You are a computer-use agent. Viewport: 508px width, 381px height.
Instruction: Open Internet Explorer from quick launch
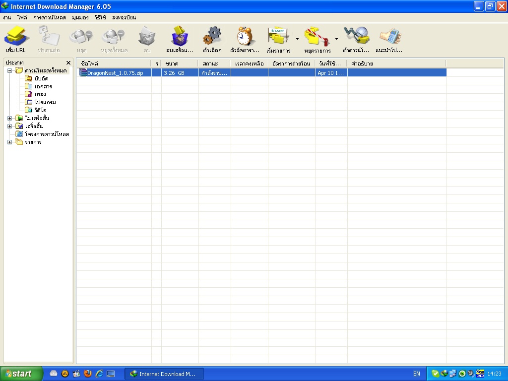(x=99, y=374)
